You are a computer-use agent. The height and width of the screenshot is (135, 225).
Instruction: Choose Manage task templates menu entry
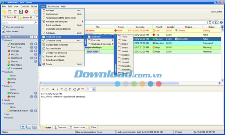(x=63, y=45)
